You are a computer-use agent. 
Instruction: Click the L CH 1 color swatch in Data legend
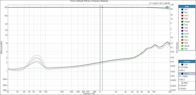[x=182, y=9]
